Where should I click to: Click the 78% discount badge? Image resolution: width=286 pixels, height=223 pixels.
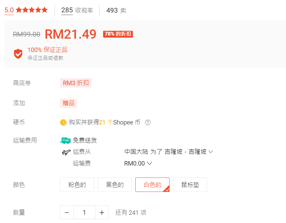[118, 34]
